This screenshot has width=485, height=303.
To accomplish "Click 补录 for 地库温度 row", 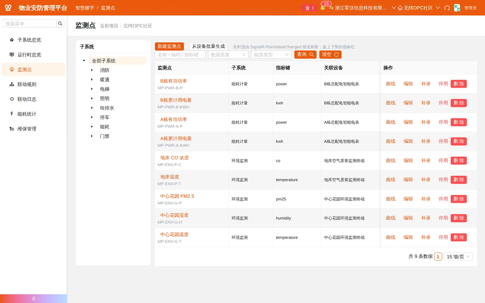I will pos(426,180).
